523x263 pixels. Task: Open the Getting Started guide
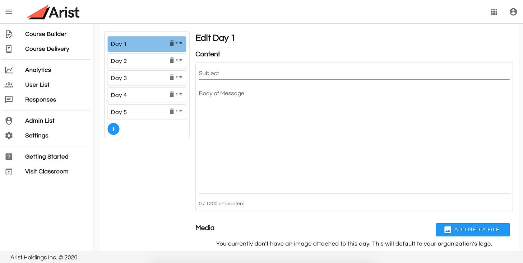pyautogui.click(x=46, y=156)
